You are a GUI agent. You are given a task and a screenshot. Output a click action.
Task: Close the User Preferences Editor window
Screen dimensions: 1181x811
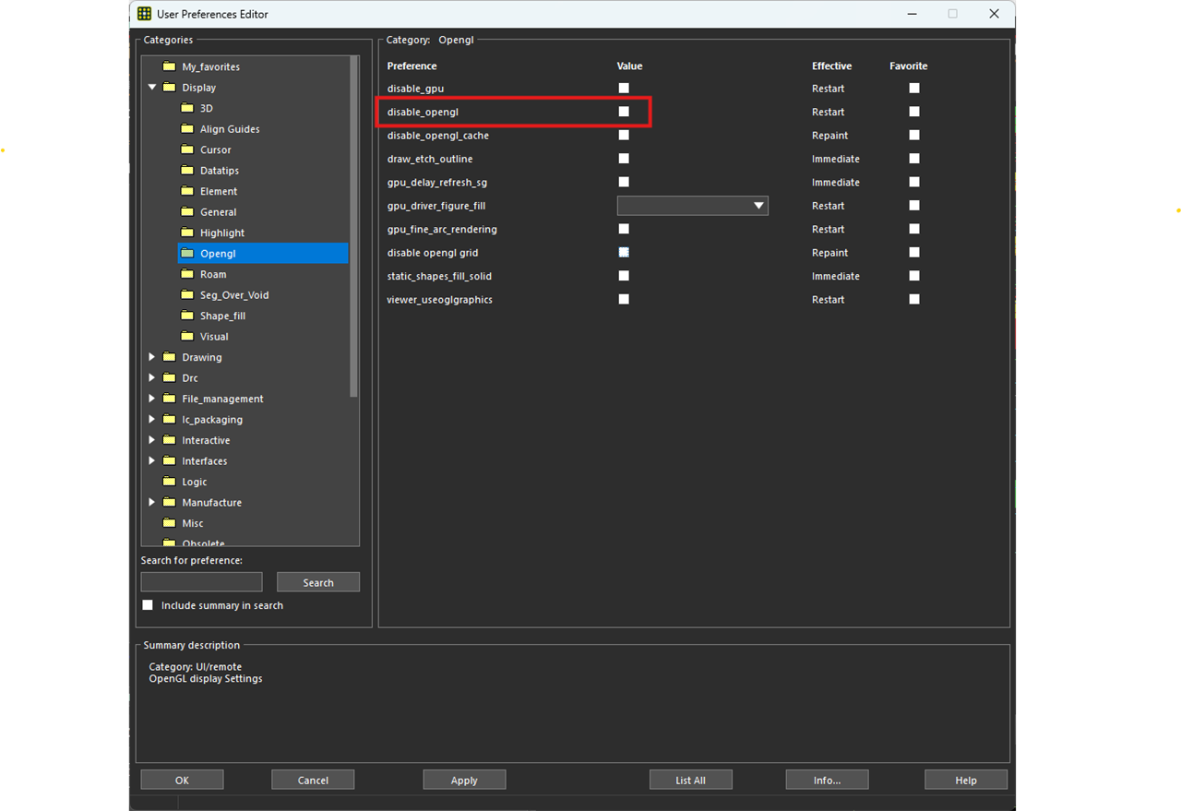pyautogui.click(x=994, y=14)
